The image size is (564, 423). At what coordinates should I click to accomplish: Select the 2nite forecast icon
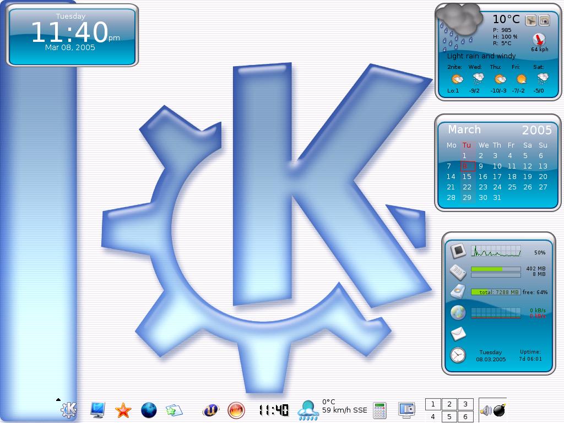coord(457,79)
